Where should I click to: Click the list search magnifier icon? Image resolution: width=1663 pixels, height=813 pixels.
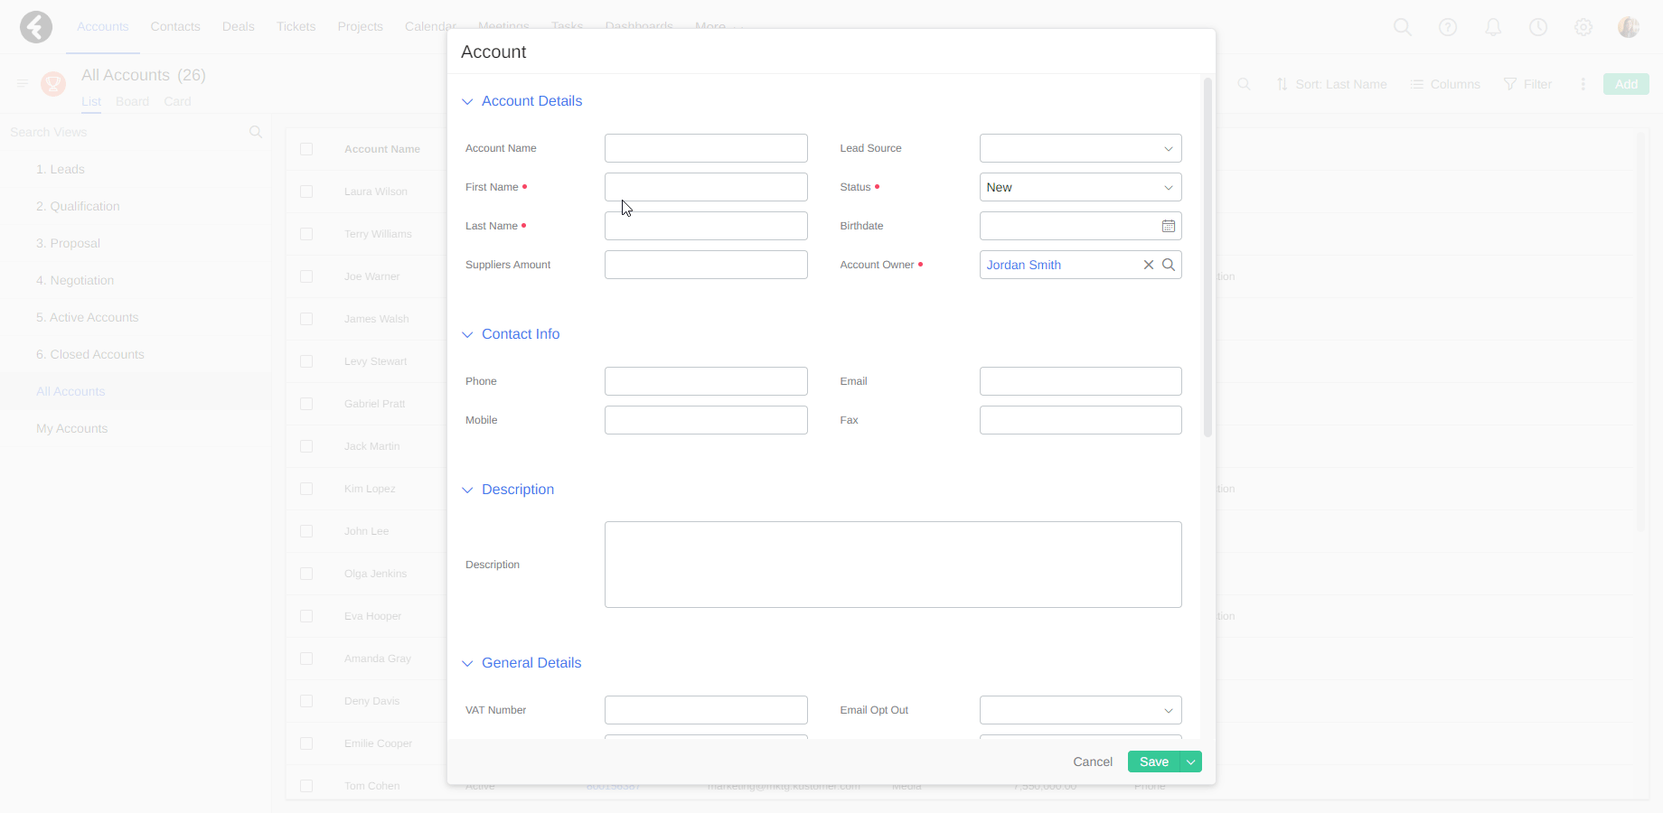click(x=1245, y=84)
